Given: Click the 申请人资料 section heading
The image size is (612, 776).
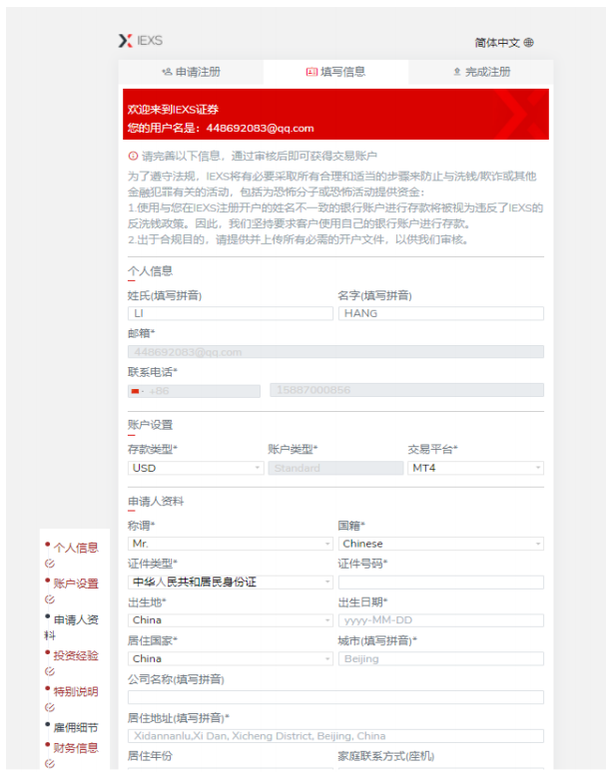Looking at the screenshot, I should (156, 502).
